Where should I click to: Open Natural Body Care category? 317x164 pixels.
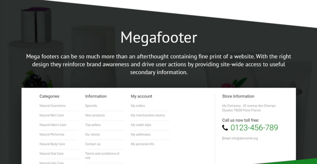pos(52,144)
